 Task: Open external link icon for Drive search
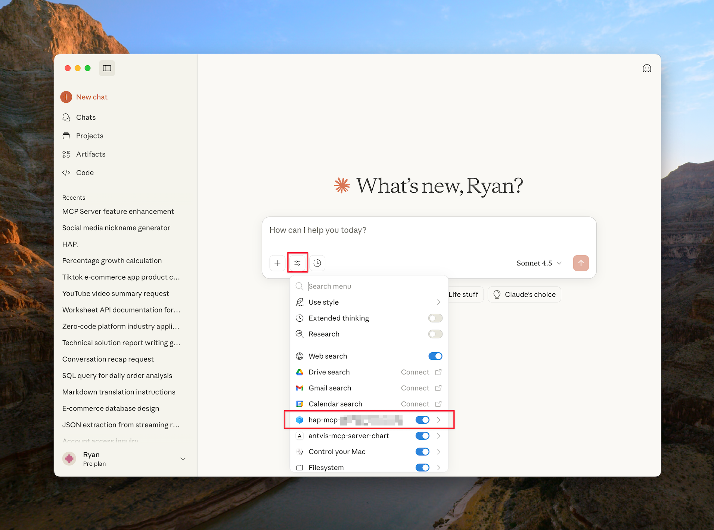[x=438, y=372]
